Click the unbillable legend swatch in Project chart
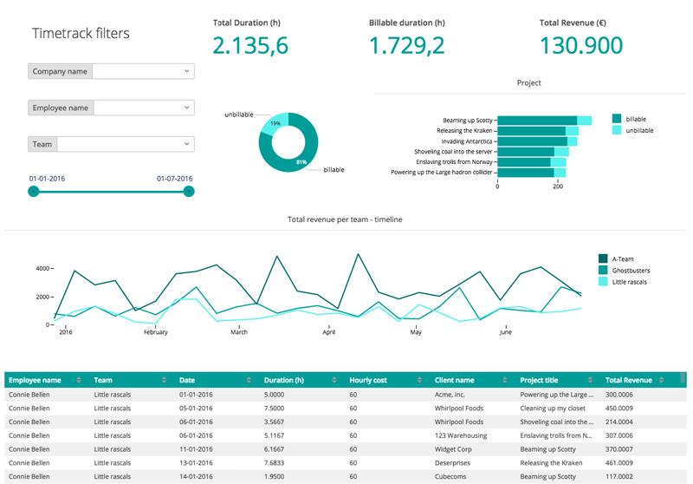 point(617,130)
